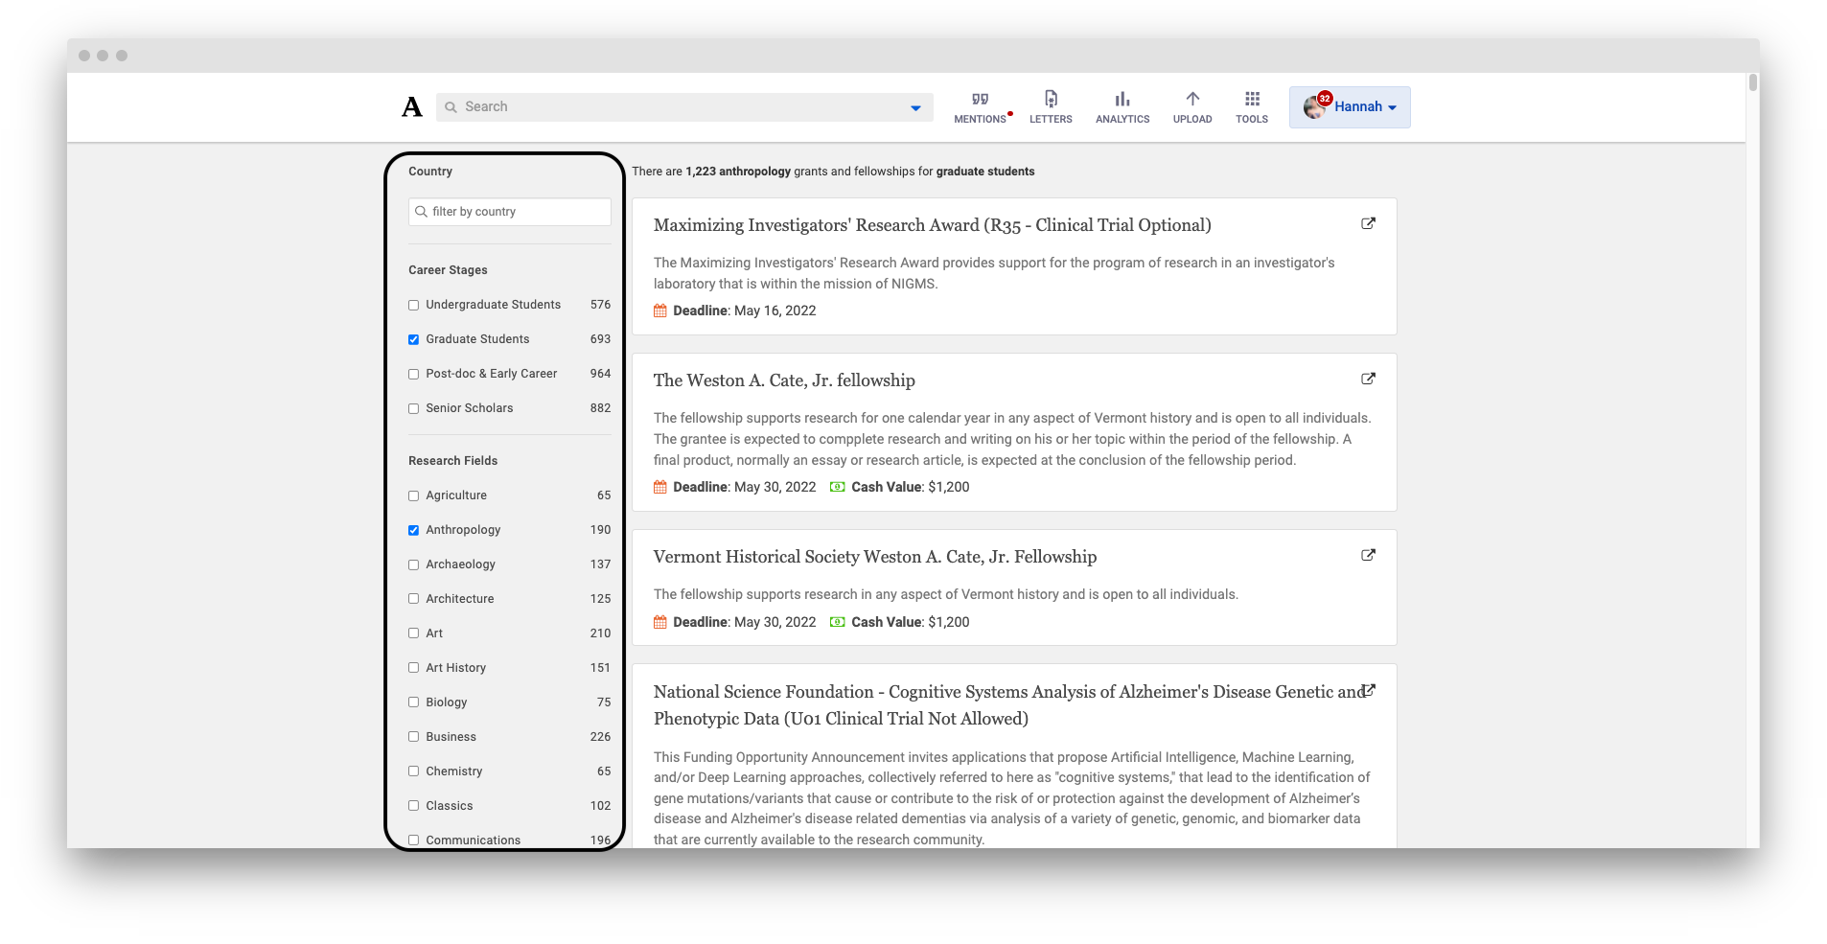Click the Graduate Students count 693
The width and height of the screenshot is (1827, 944).
[600, 339]
